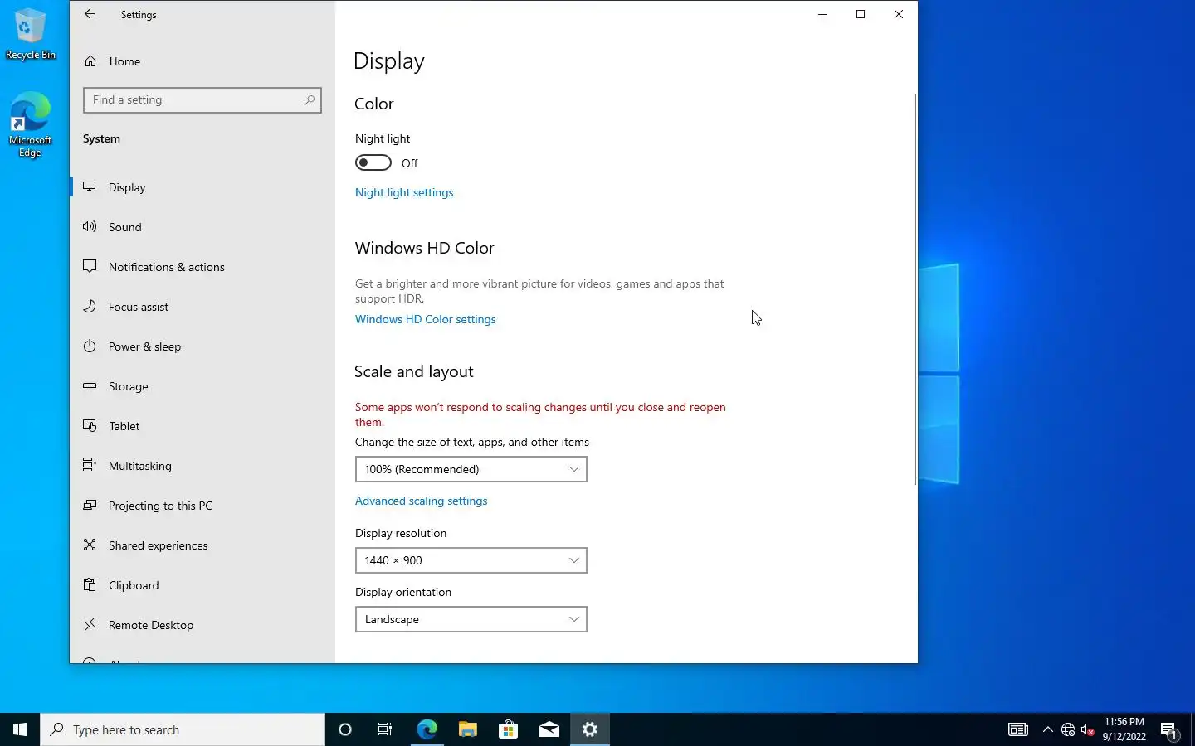The width and height of the screenshot is (1195, 746).
Task: Go to Sound settings page
Action: (202, 227)
